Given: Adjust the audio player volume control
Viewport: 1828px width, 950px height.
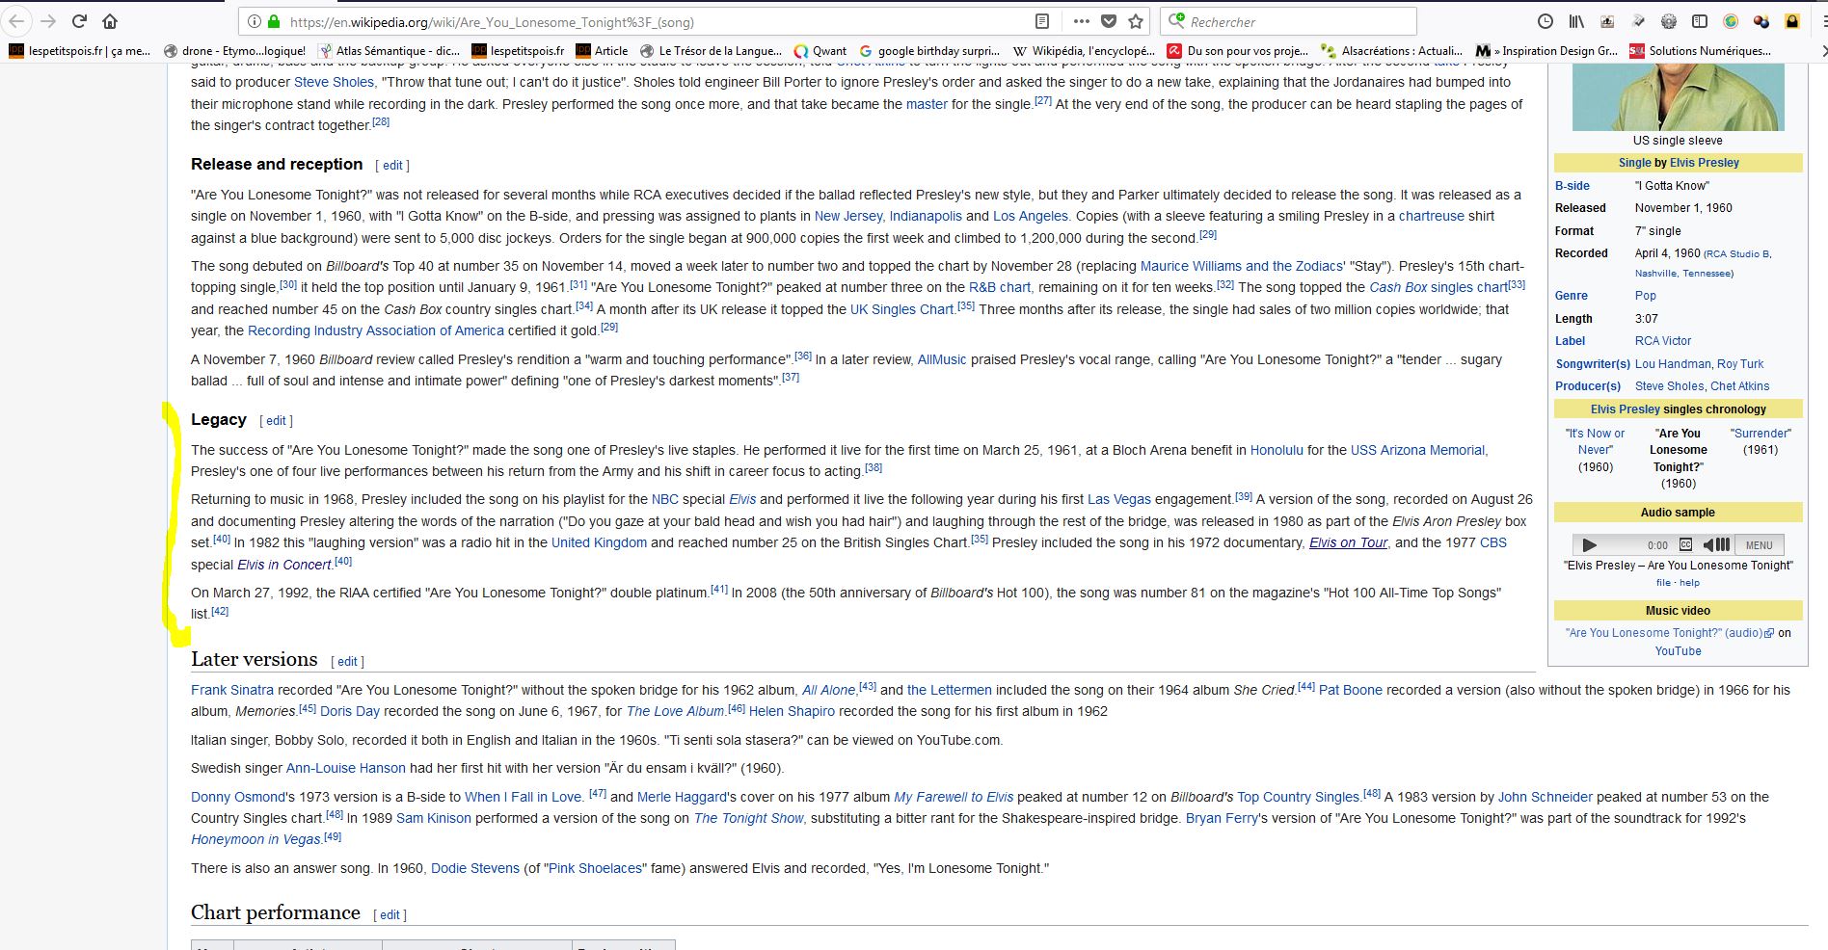Looking at the screenshot, I should [1716, 544].
